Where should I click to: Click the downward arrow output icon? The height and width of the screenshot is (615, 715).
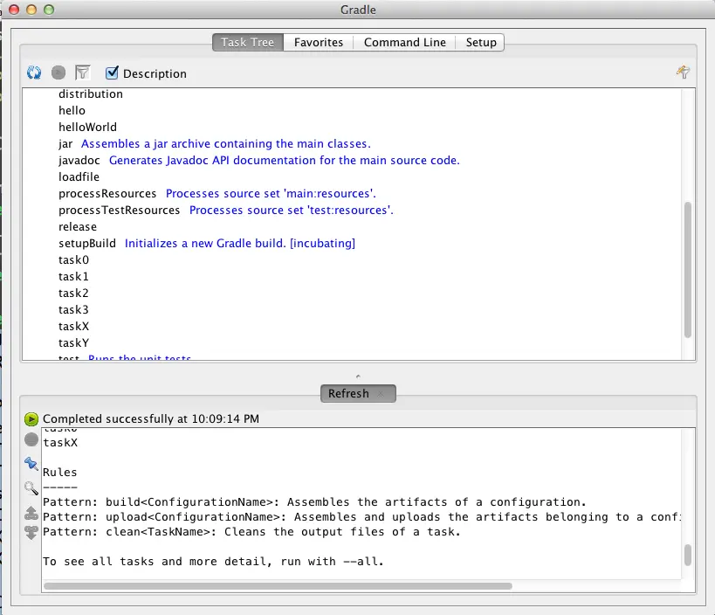coord(31,532)
